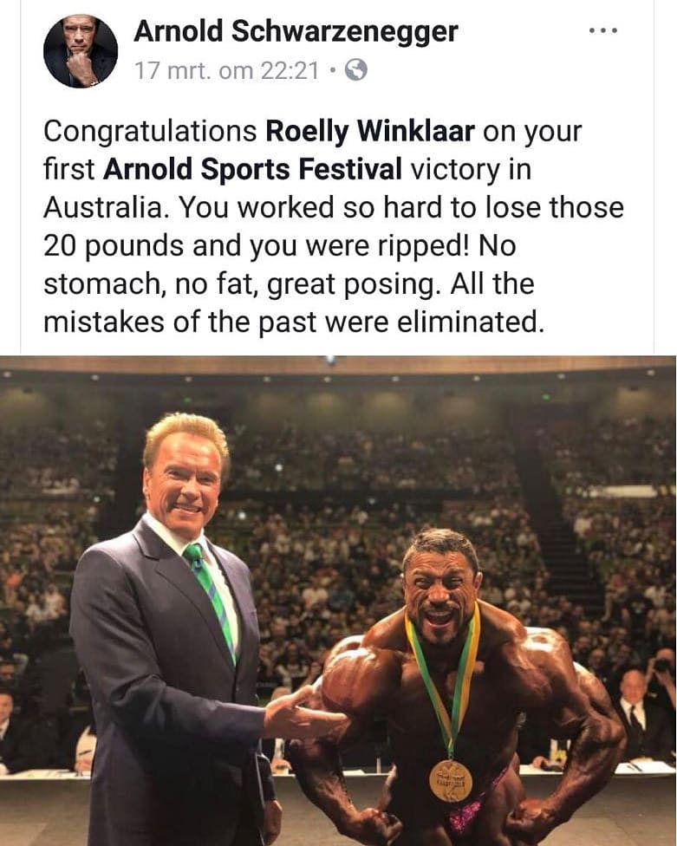Click the seated spectator wearing a tie
677x846 pixels.
633,713
